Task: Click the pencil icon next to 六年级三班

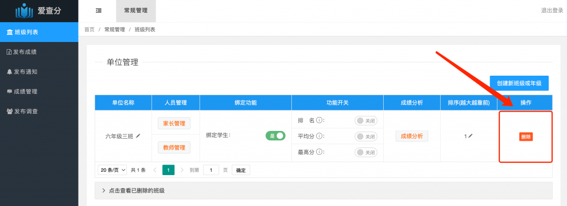Action: pyautogui.click(x=138, y=136)
